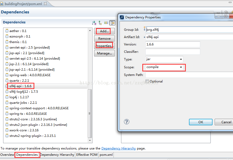The image size is (233, 160).
Task: Confirm the dialog with OK
Action: coord(201,122)
